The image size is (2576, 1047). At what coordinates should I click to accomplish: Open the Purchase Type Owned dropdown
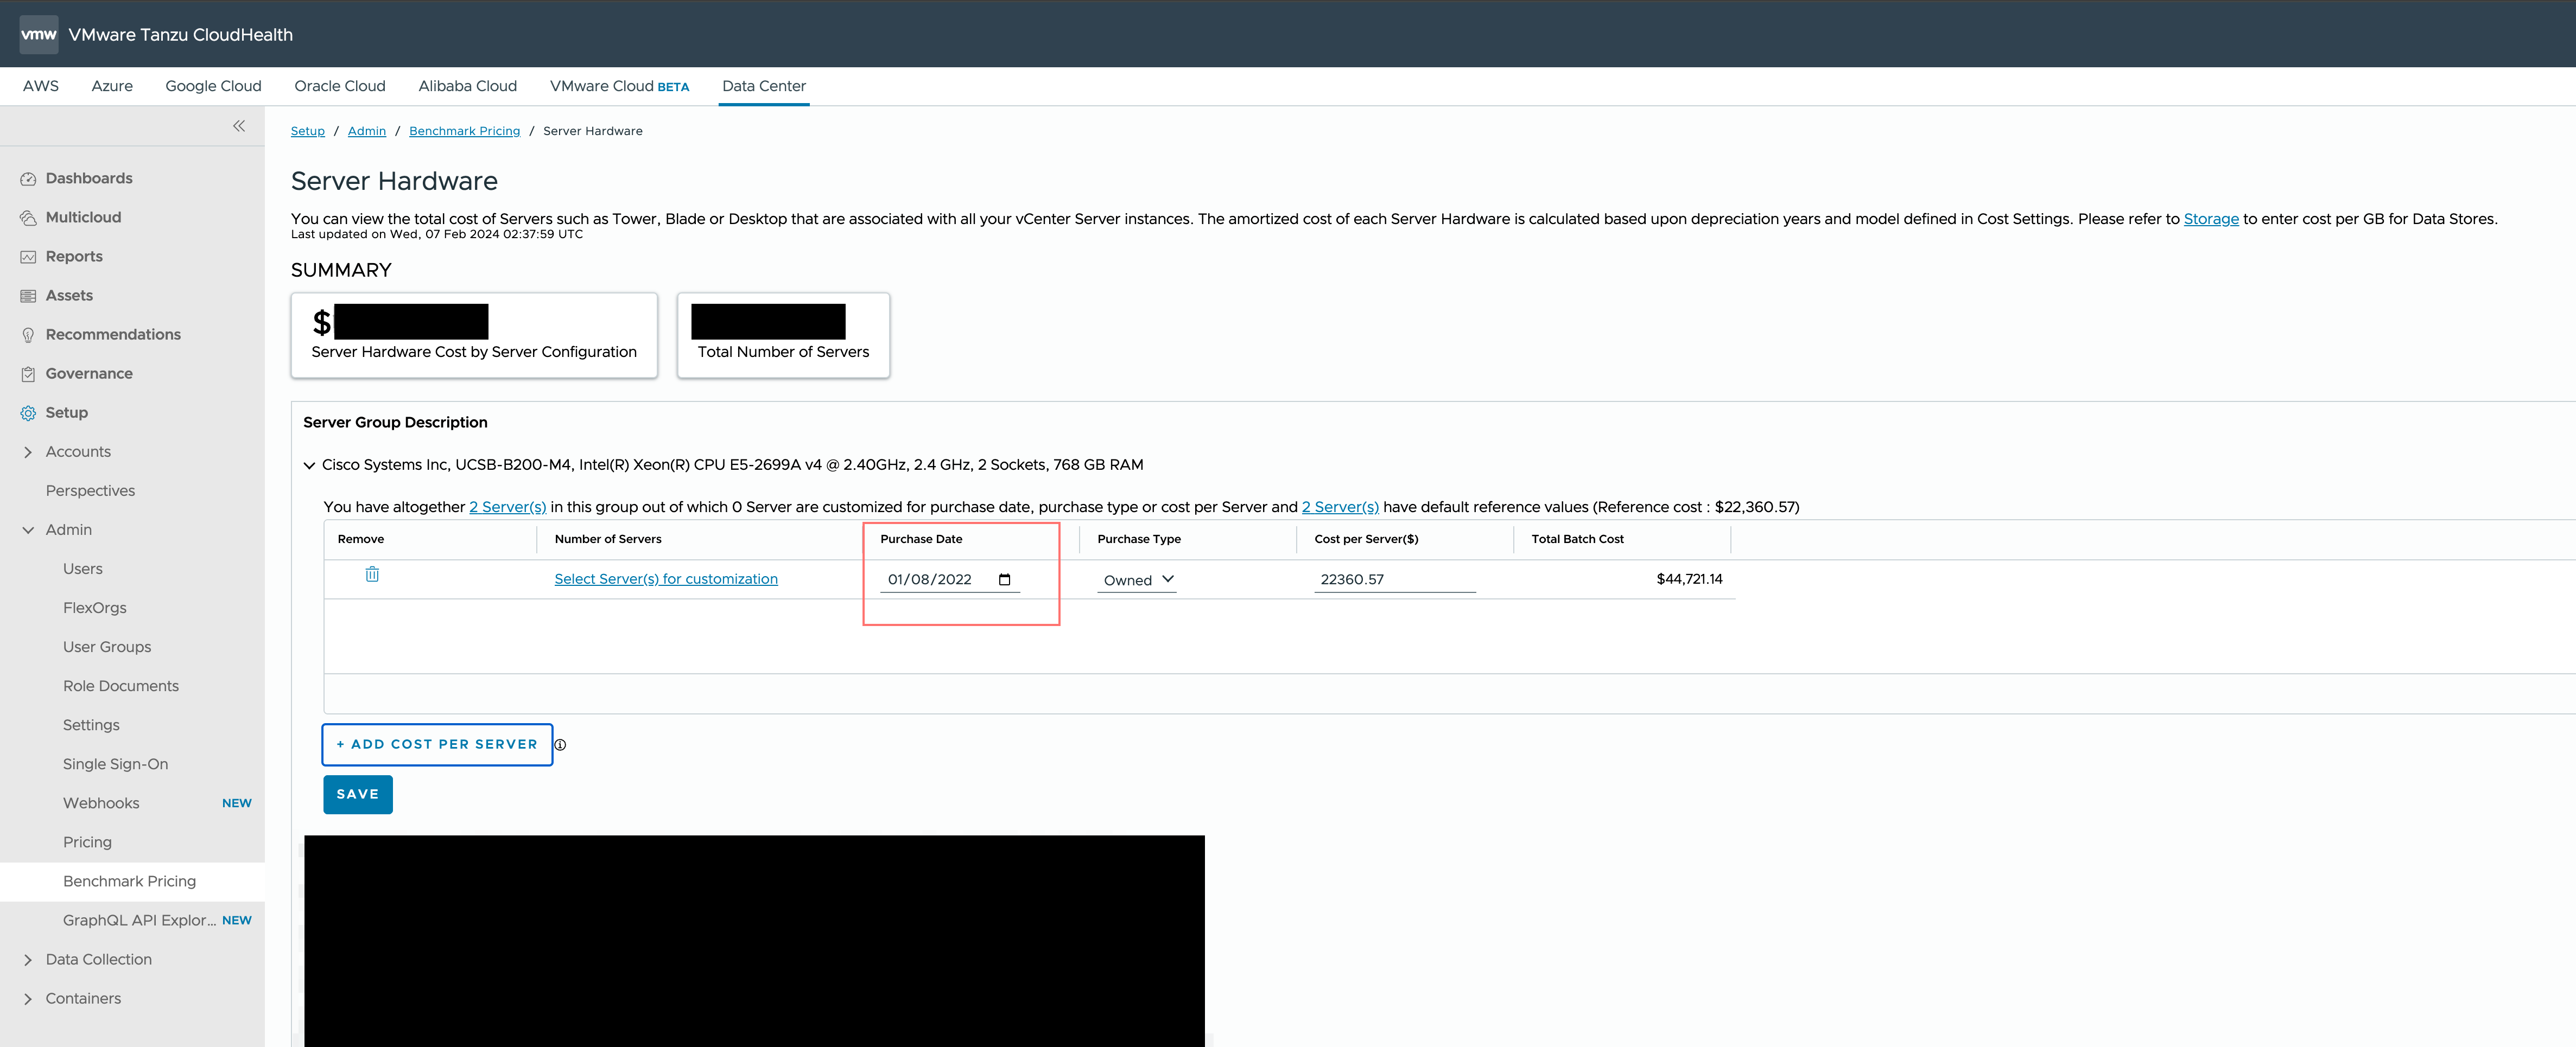coord(1137,580)
